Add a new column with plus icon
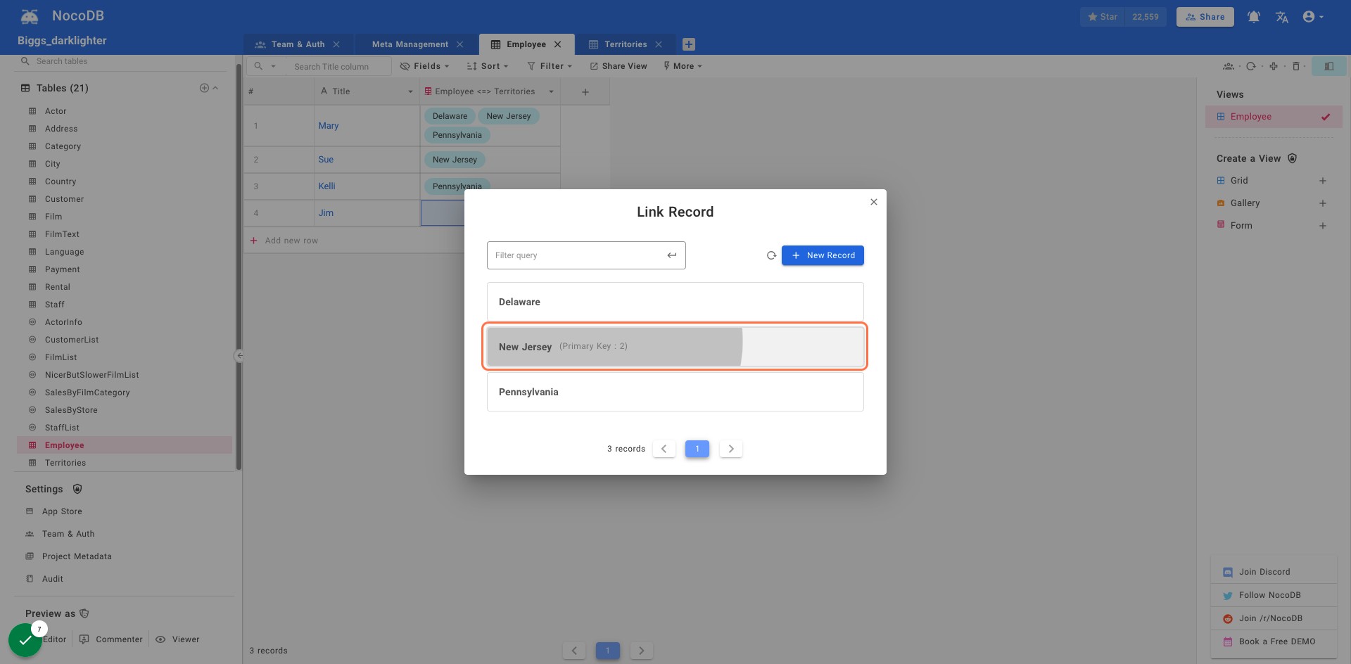Viewport: 1351px width, 664px height. click(x=585, y=92)
